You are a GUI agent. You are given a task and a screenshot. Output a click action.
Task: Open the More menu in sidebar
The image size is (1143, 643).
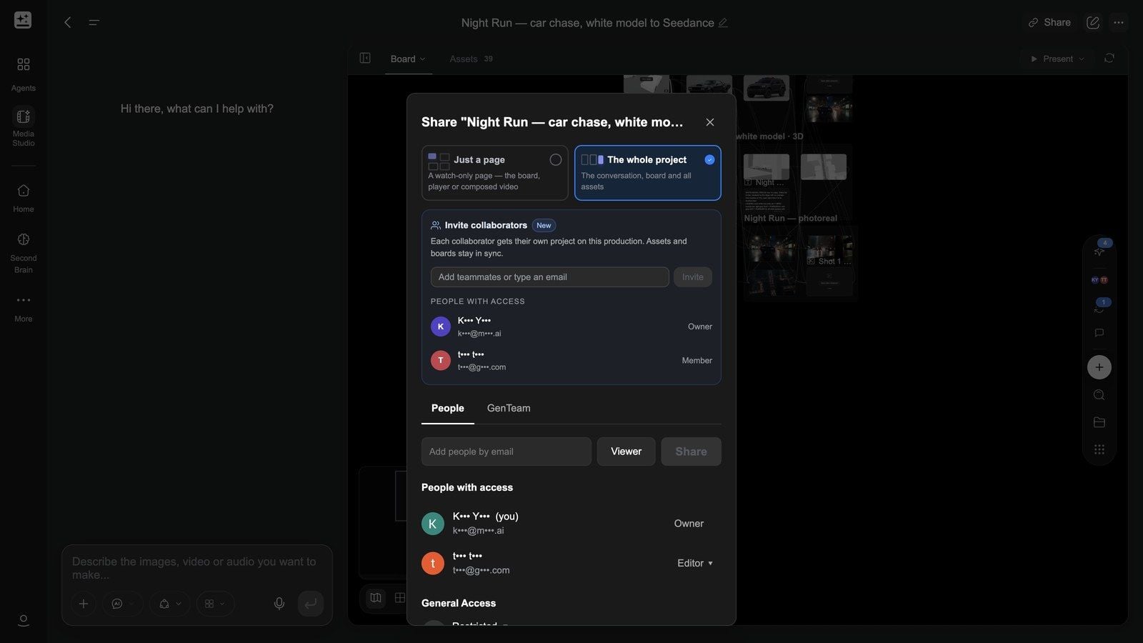pyautogui.click(x=23, y=308)
